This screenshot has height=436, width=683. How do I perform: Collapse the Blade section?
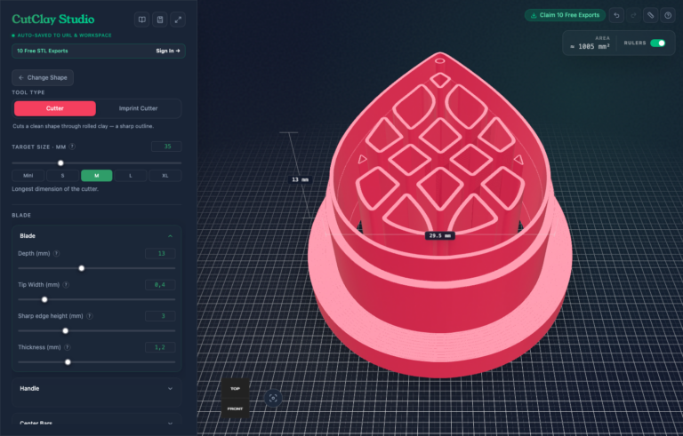(x=96, y=236)
